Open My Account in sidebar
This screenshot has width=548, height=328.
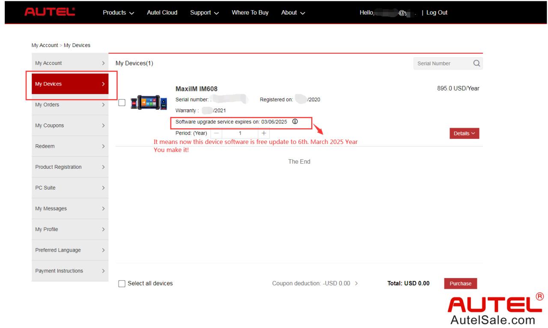(70, 63)
